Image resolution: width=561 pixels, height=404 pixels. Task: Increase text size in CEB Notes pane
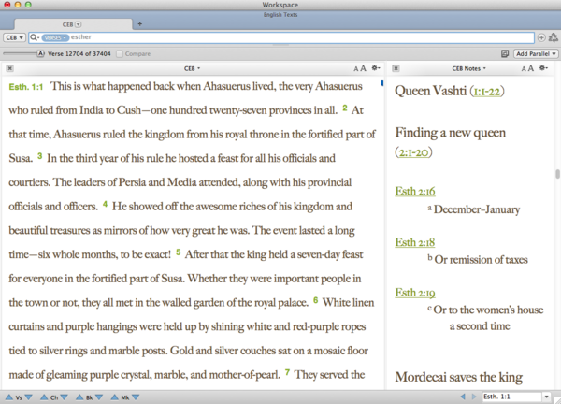click(x=531, y=68)
